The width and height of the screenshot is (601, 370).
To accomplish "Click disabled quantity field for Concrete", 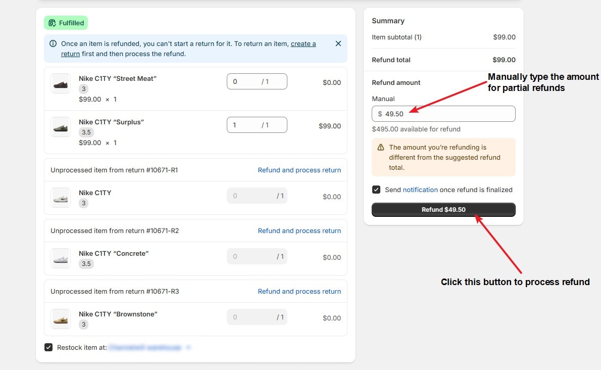I will pyautogui.click(x=257, y=256).
